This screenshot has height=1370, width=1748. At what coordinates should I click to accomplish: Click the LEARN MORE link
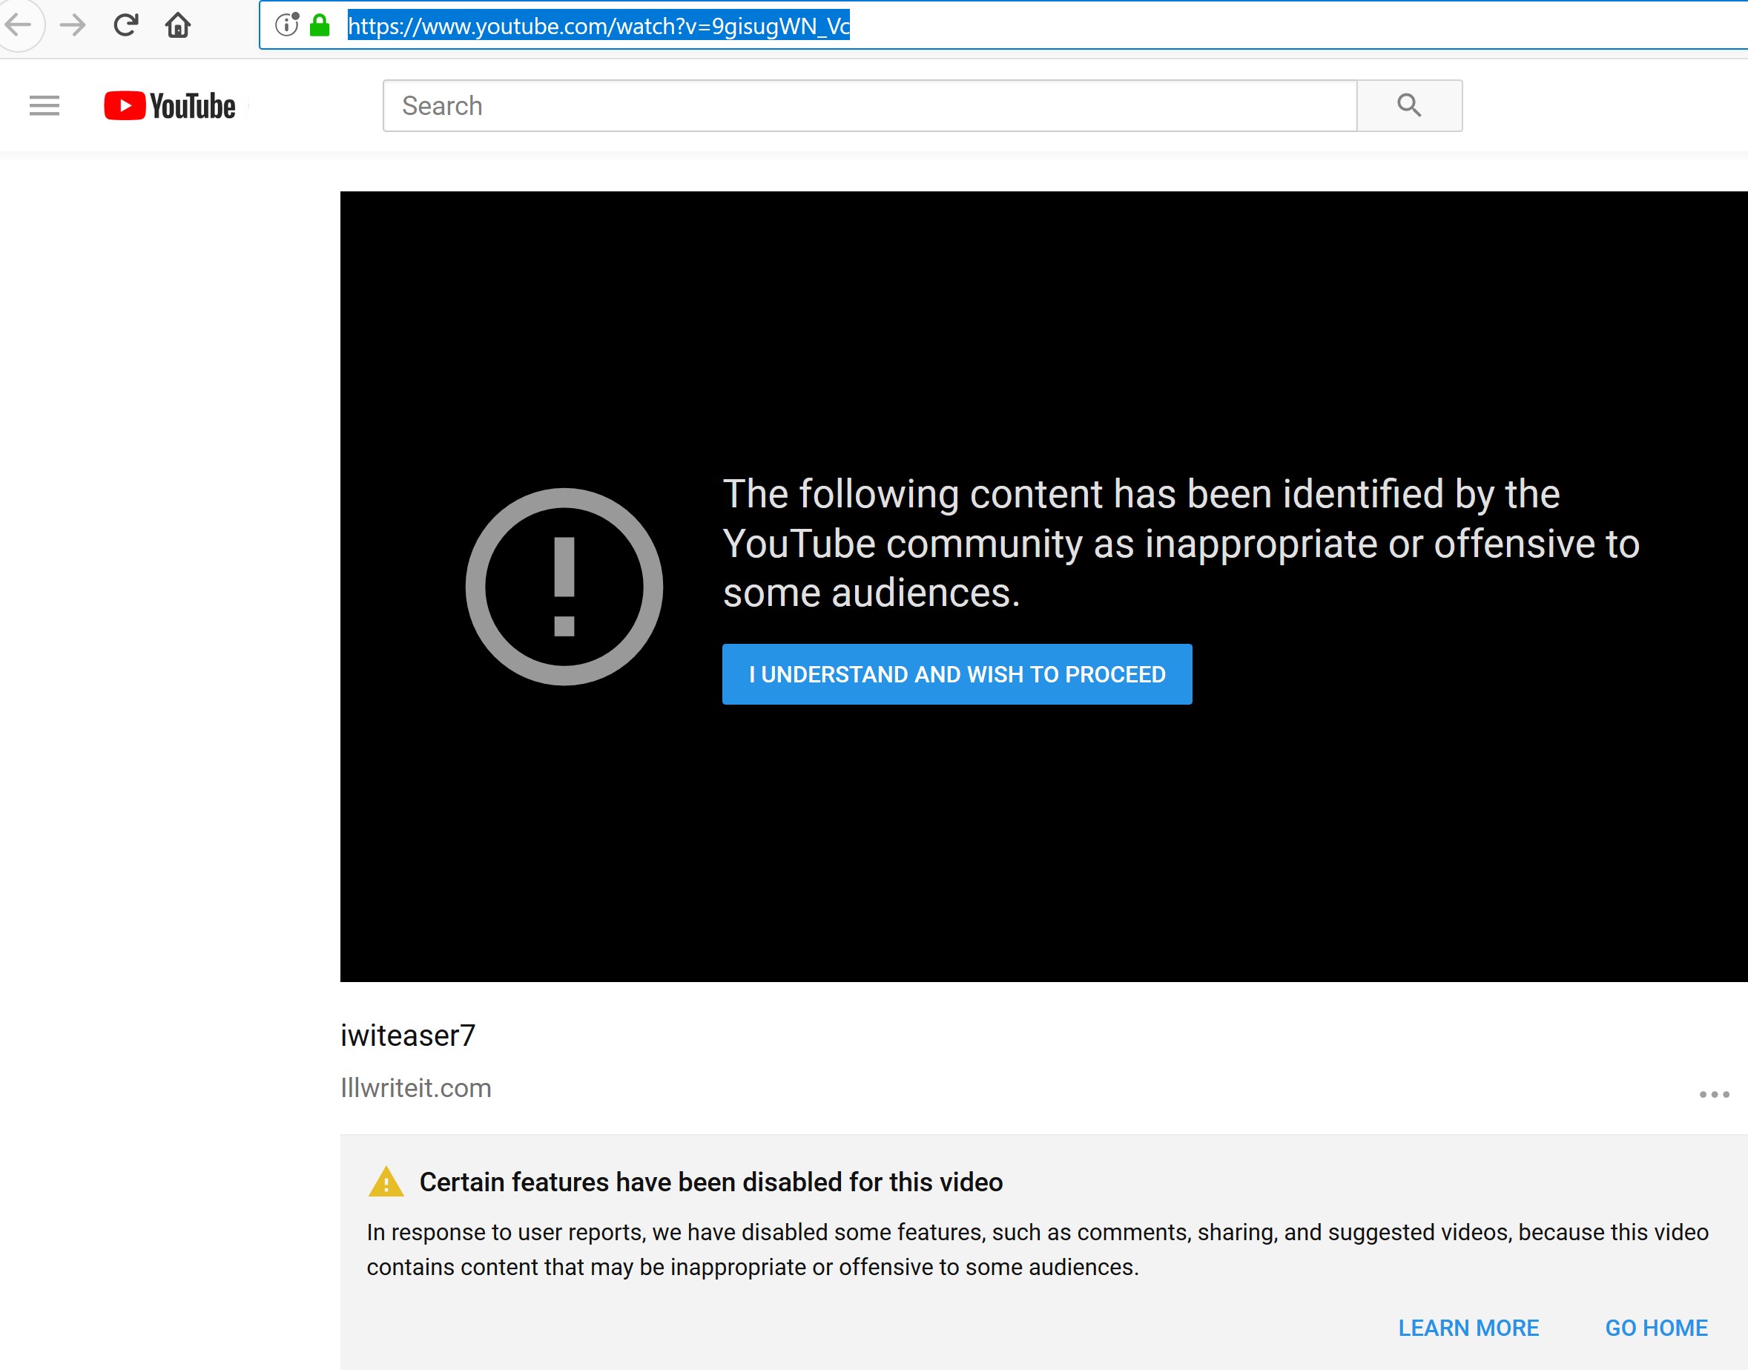(1468, 1328)
